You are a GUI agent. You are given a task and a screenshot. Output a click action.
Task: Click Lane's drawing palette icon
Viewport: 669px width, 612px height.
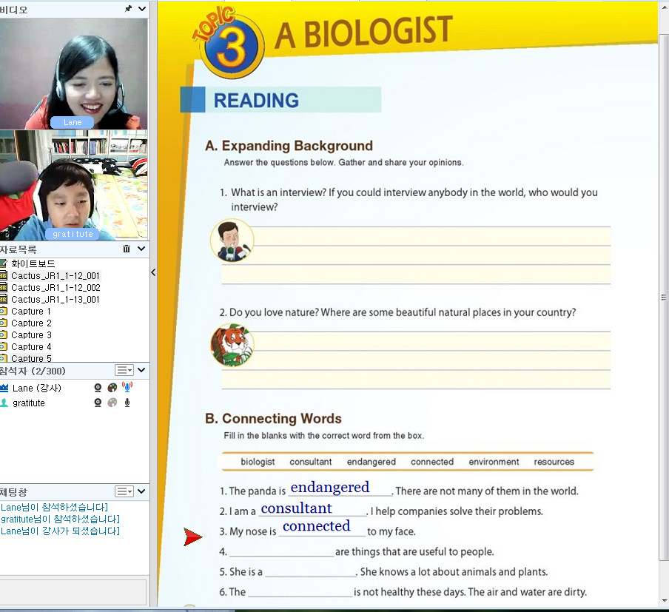click(112, 388)
